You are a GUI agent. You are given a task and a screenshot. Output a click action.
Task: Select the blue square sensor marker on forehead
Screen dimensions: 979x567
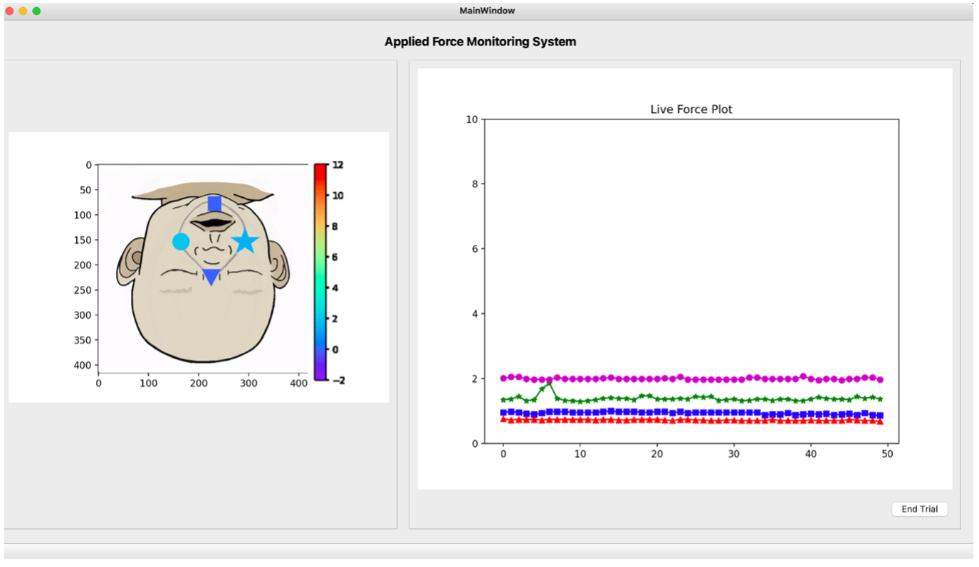(214, 203)
